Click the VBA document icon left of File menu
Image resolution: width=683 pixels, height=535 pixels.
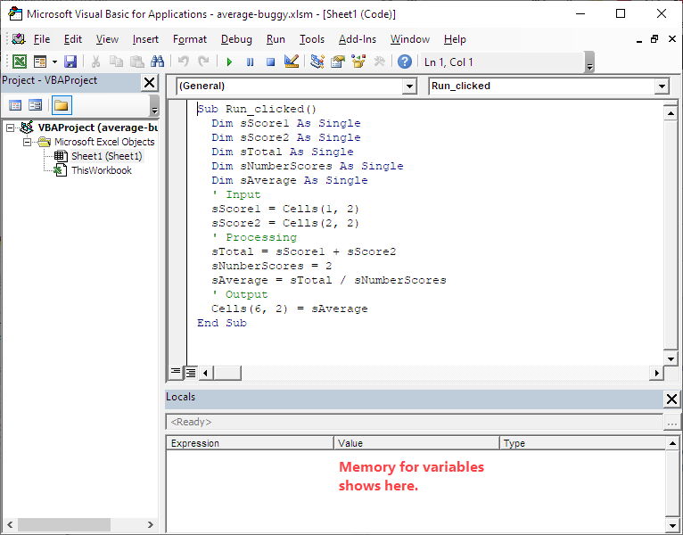tap(19, 39)
